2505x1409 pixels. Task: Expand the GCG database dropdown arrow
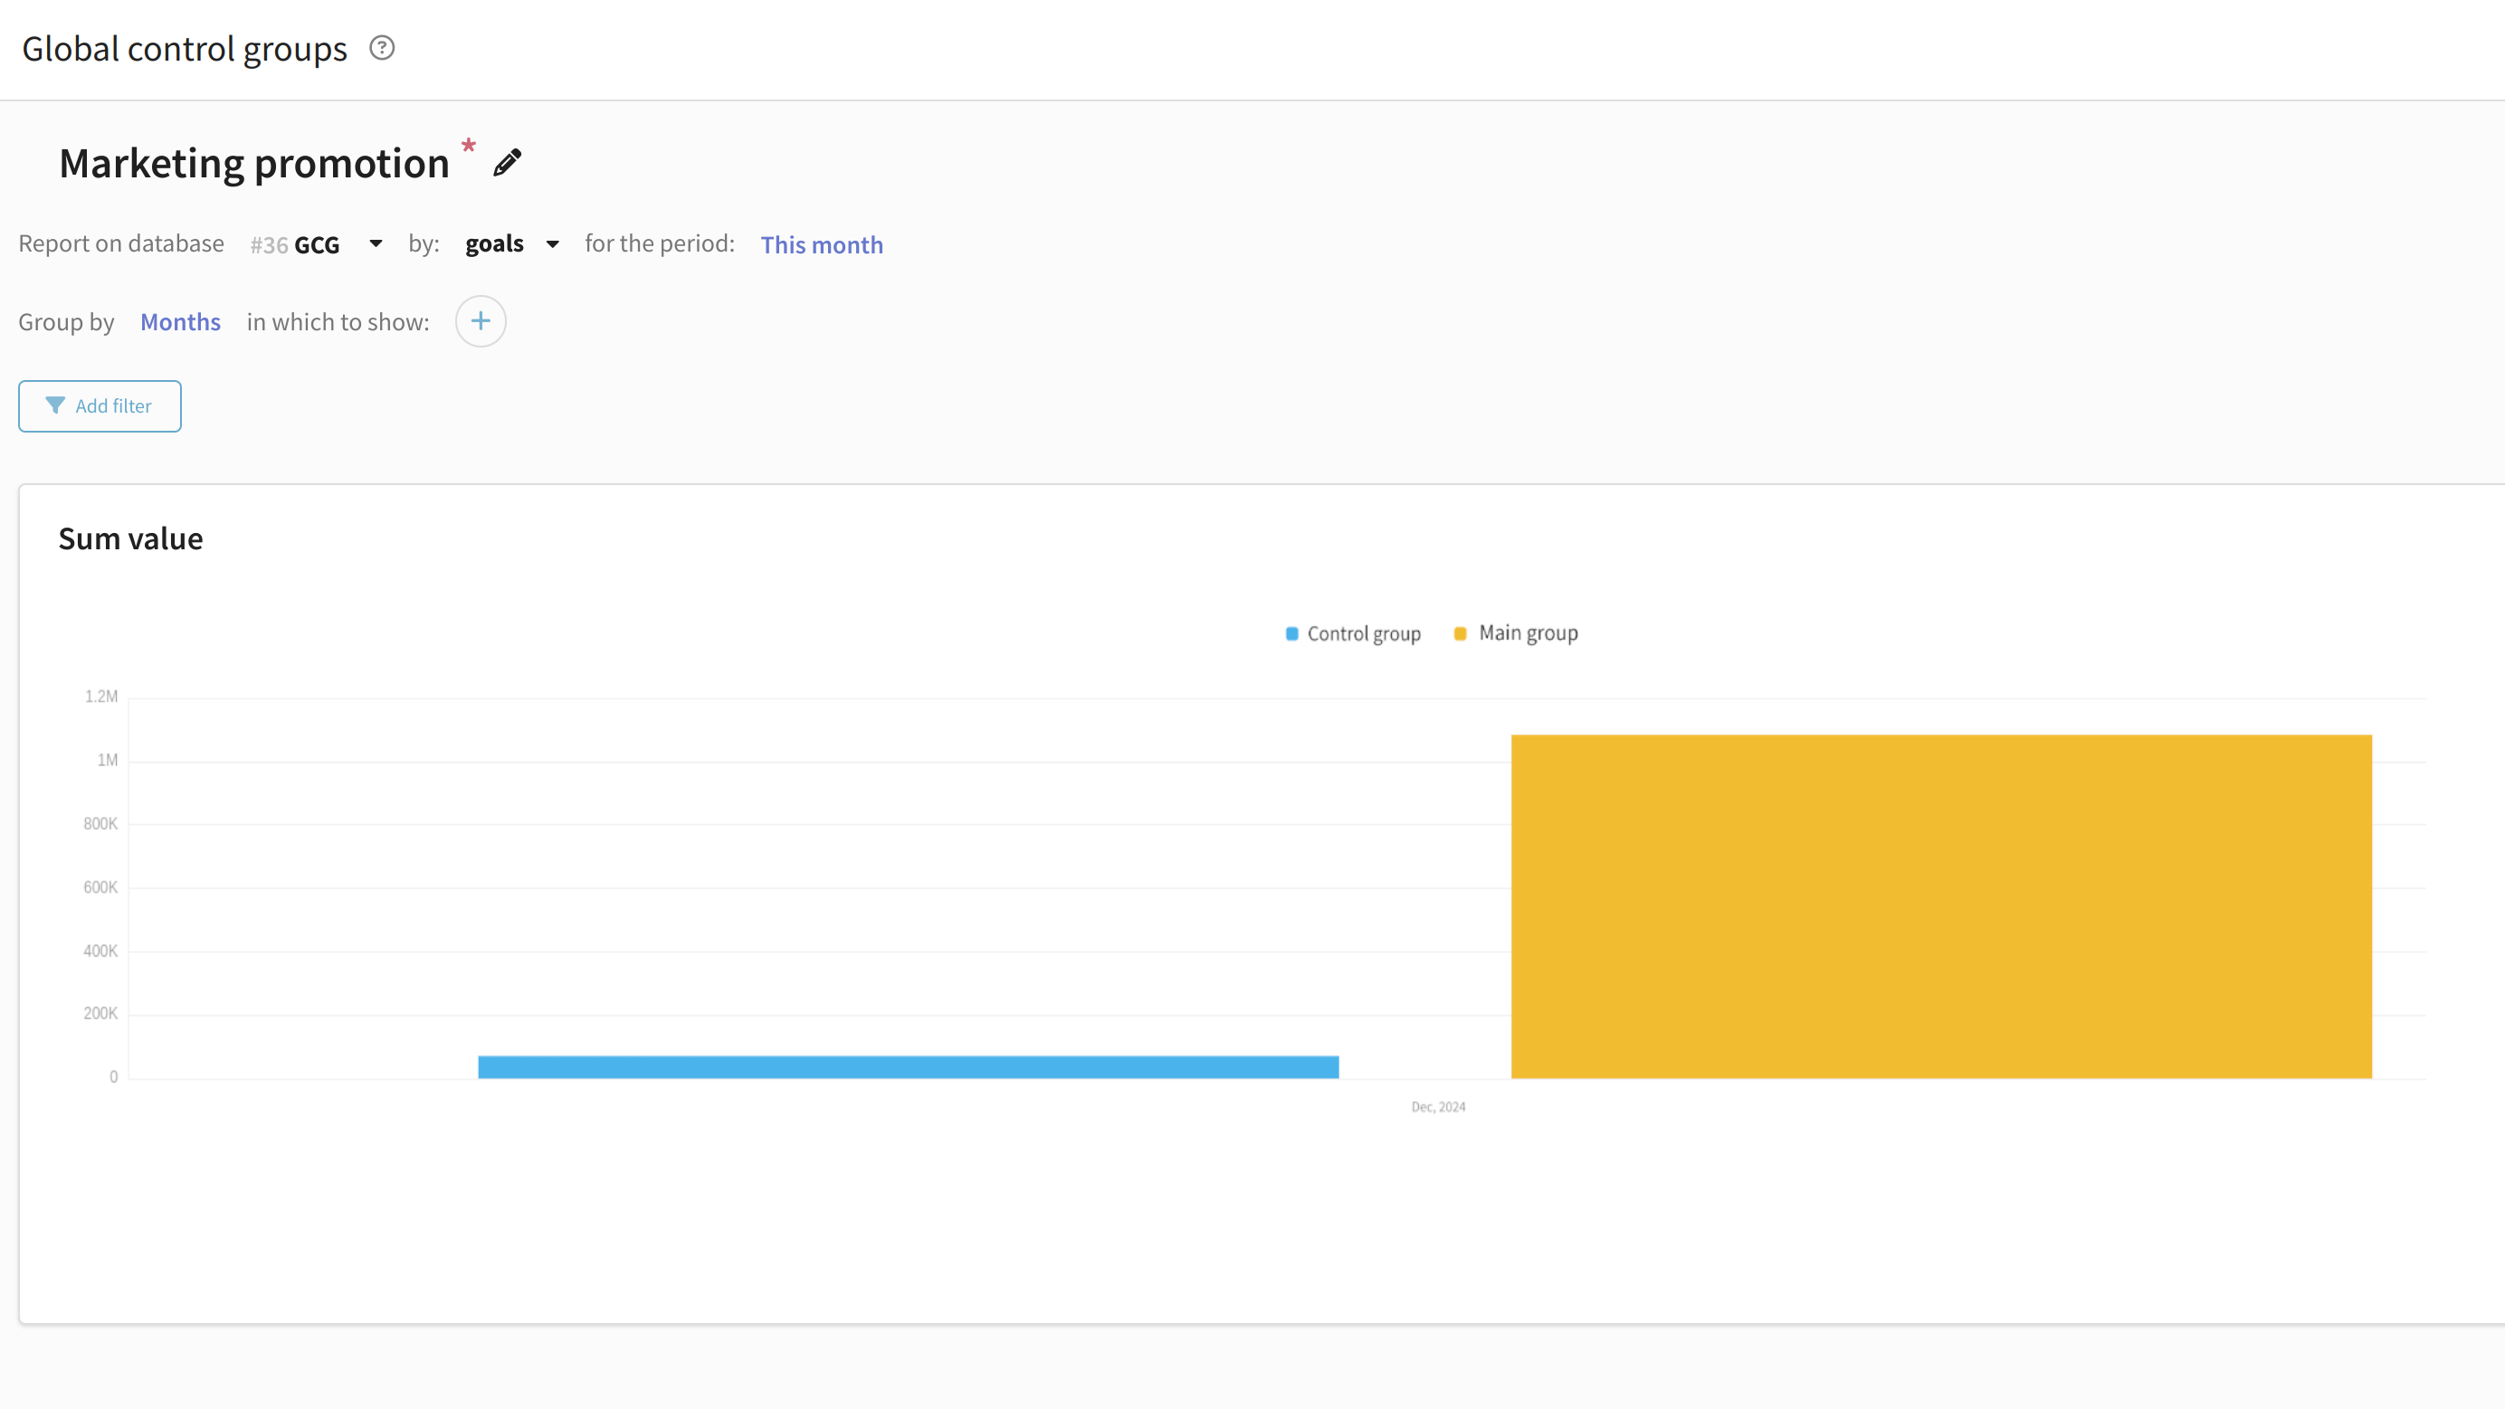click(x=376, y=244)
